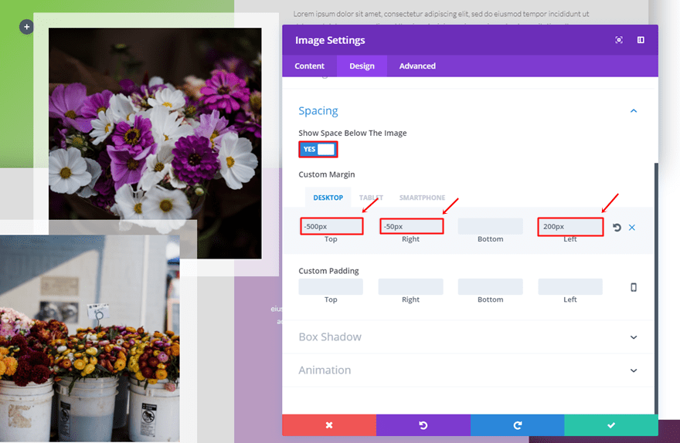Click the snap modal to side icon

coord(641,40)
